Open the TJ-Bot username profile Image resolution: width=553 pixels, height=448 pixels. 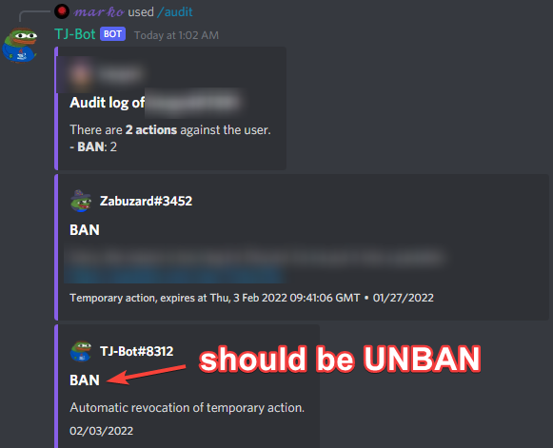(75, 34)
